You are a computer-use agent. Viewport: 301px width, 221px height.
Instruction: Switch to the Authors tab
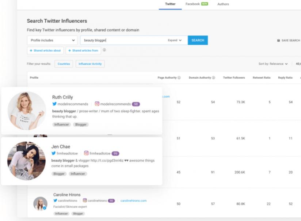pos(223,4)
